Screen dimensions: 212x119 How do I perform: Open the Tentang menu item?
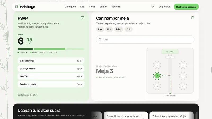pyautogui.click(x=116, y=7)
